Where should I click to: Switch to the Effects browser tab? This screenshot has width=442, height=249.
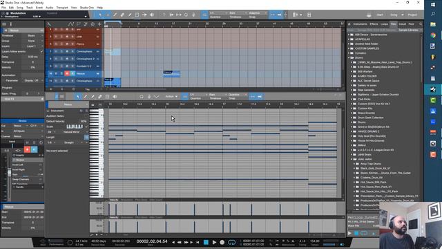(374, 24)
